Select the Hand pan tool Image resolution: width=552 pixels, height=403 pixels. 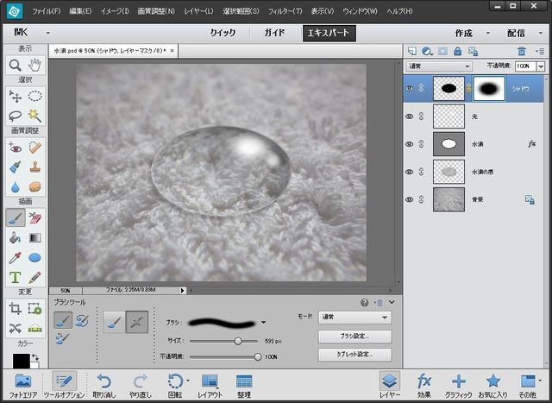pos(35,65)
